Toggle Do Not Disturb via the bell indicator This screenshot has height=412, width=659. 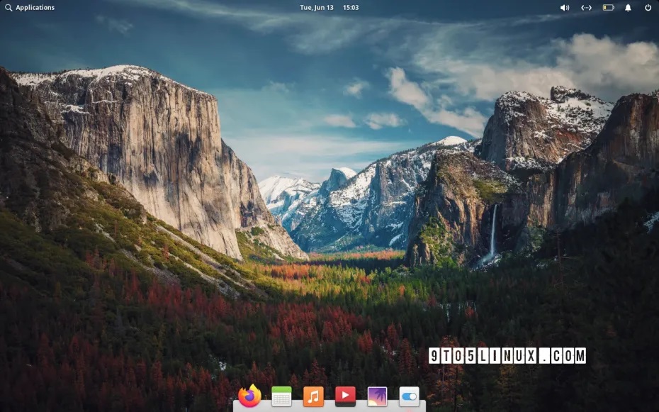[x=628, y=8]
